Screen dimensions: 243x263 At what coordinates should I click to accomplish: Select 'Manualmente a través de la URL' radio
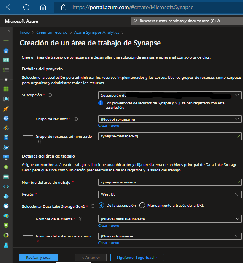(142, 205)
